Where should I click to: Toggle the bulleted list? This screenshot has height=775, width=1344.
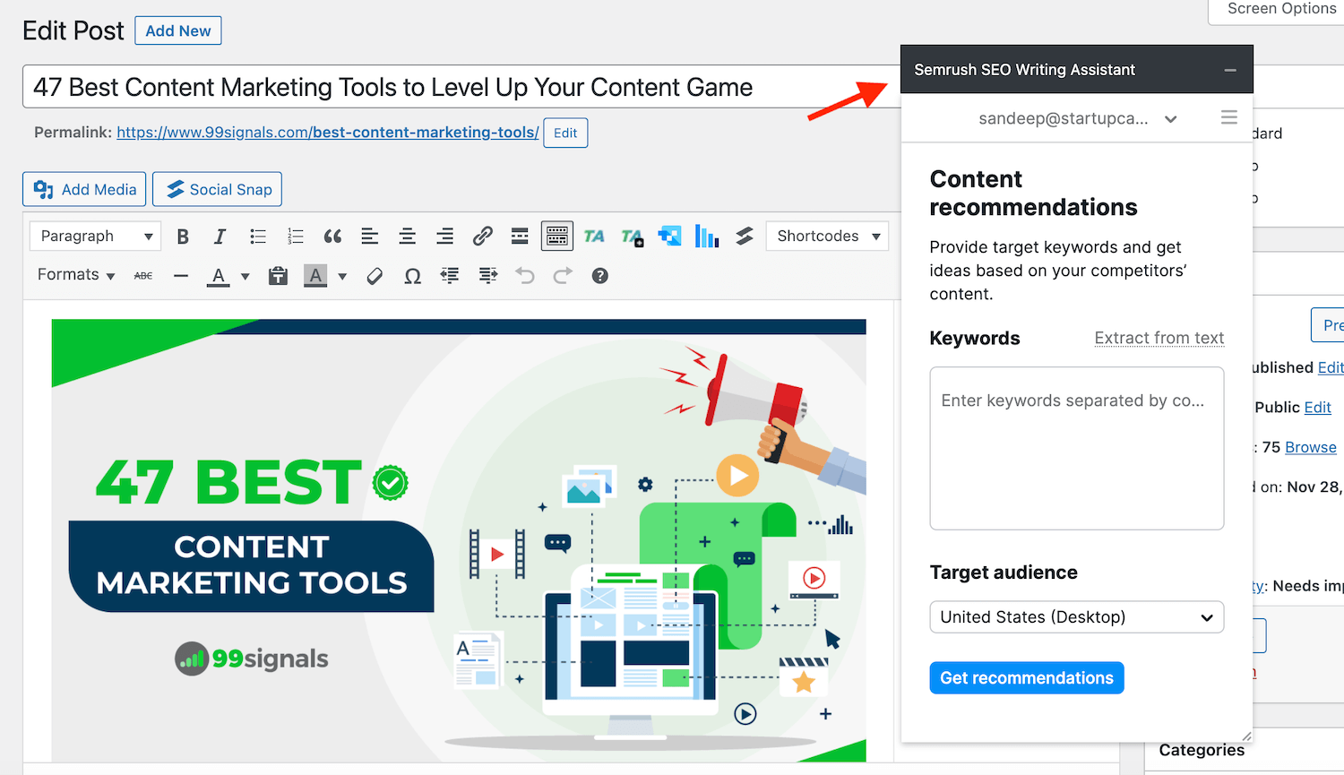pyautogui.click(x=258, y=237)
